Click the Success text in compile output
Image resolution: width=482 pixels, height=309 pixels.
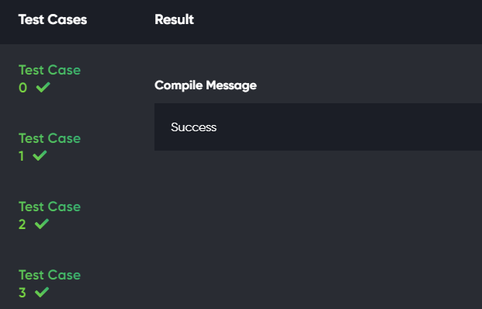pos(194,127)
